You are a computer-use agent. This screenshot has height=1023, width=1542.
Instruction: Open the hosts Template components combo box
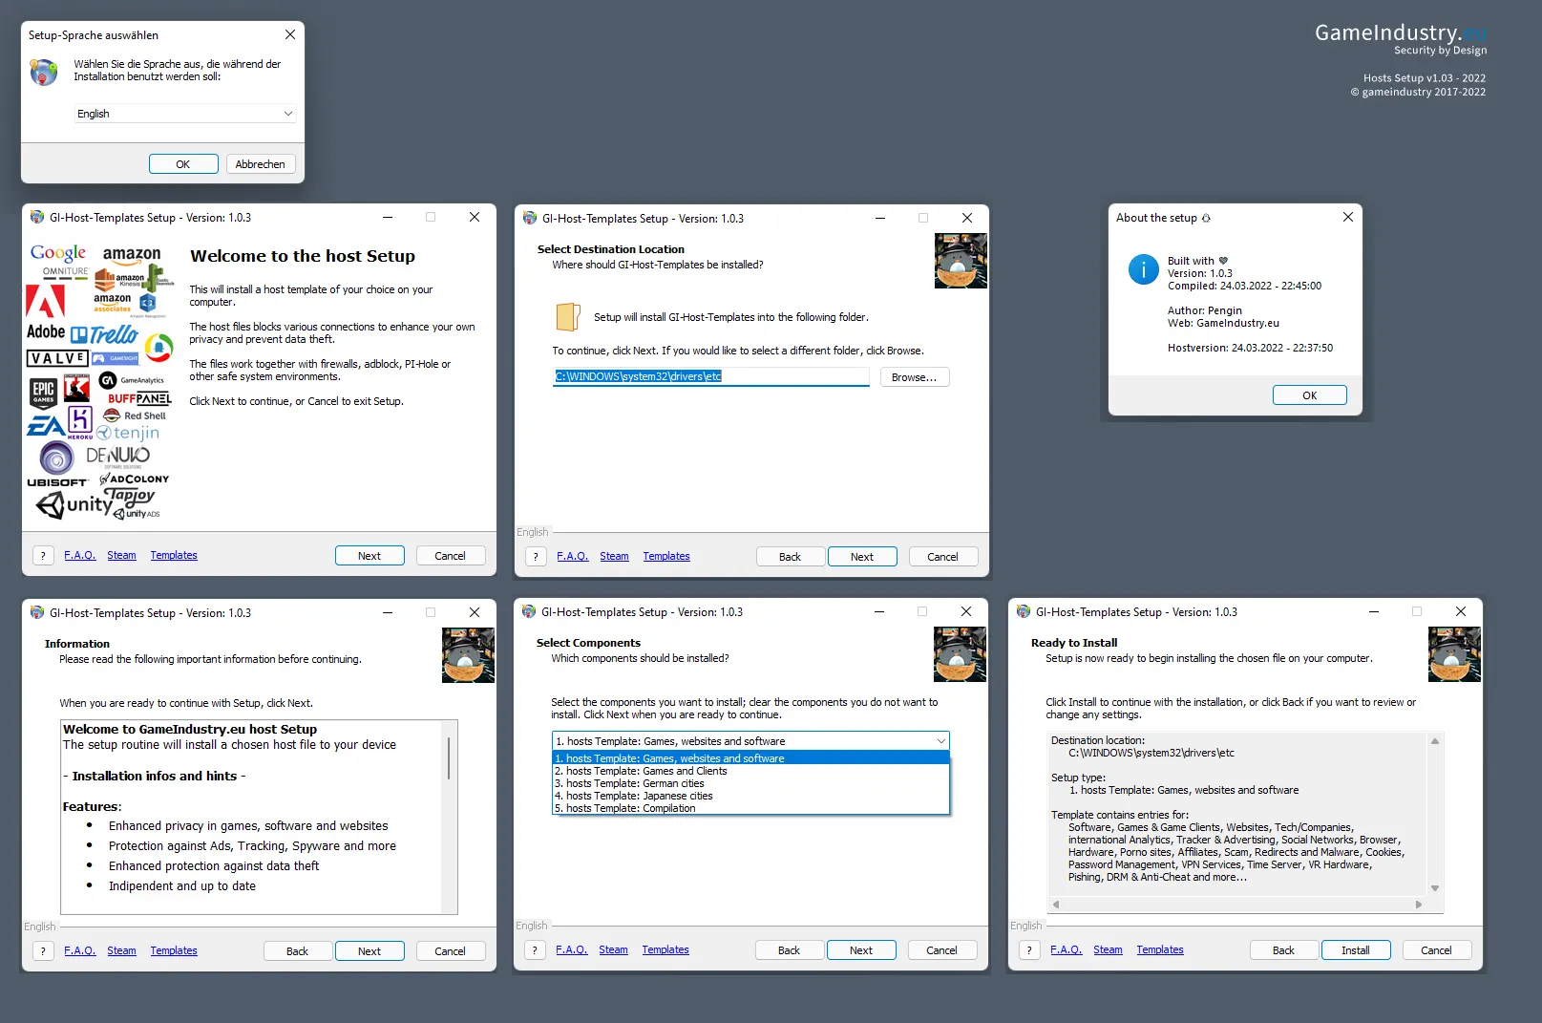[x=750, y=741]
